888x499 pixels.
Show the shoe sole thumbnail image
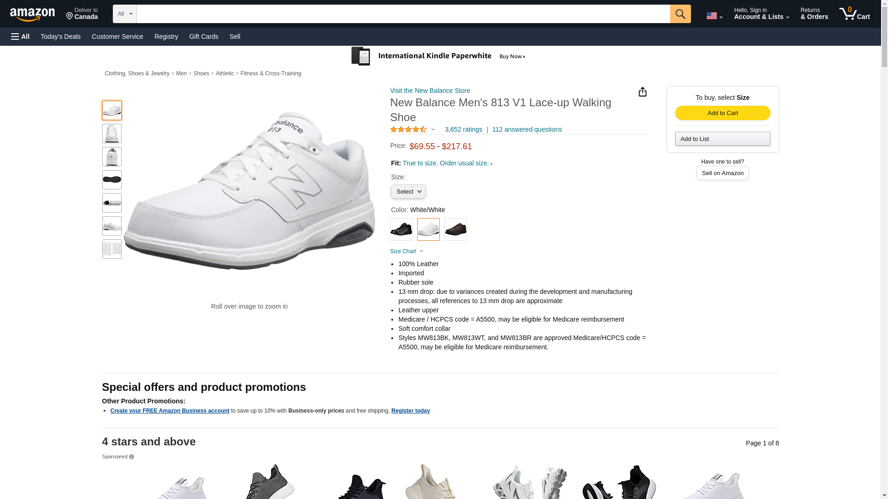point(112,180)
